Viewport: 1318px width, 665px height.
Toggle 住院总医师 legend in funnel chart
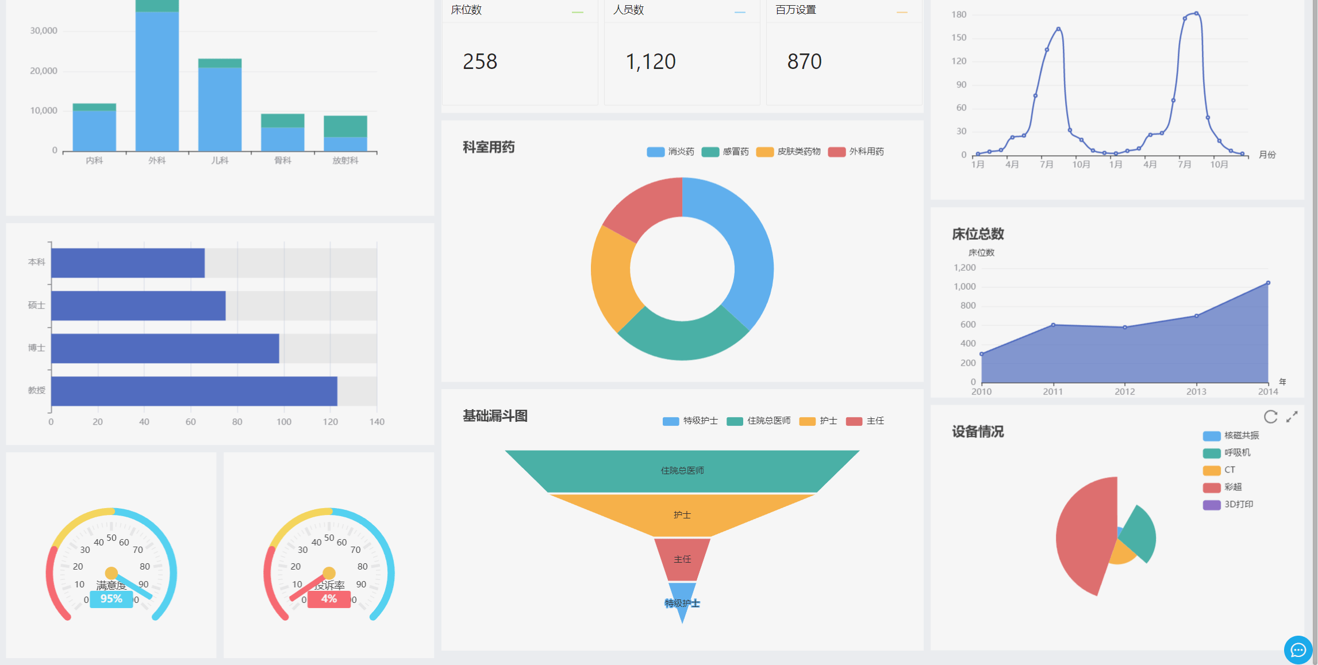click(x=759, y=421)
